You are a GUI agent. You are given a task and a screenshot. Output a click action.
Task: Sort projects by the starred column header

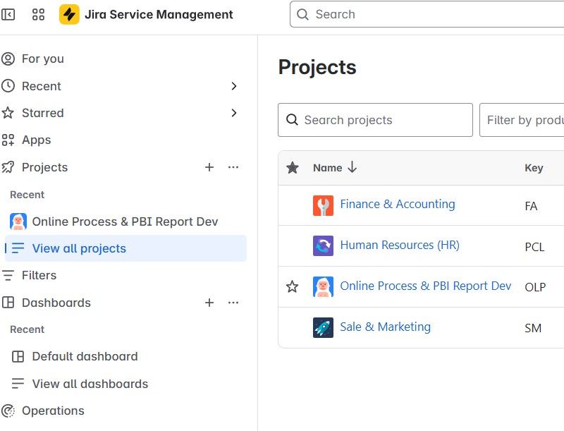point(293,168)
